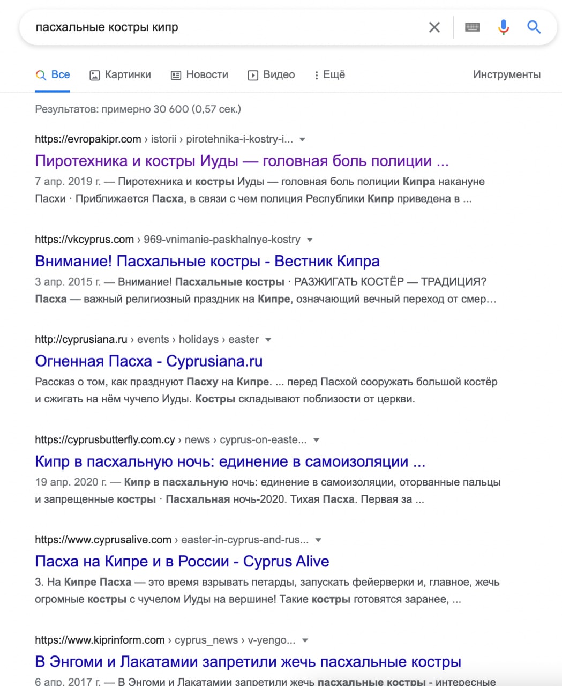Clear the search query with the X icon
The height and width of the screenshot is (686, 562).
[x=434, y=27]
